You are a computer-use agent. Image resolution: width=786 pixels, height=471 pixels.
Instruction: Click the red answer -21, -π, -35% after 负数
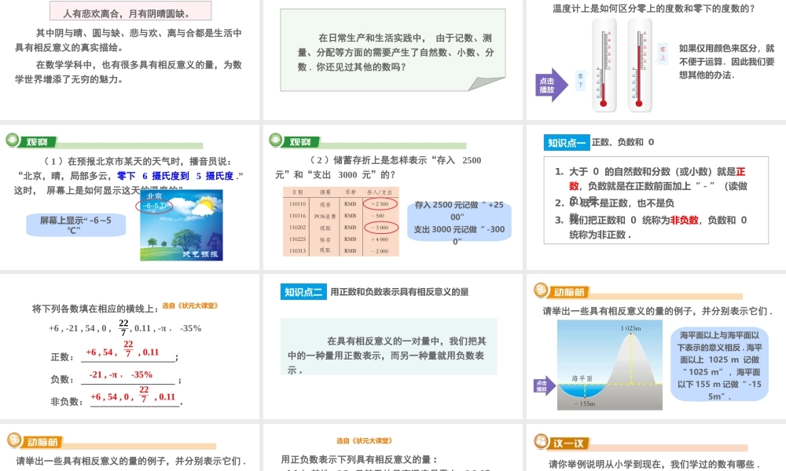[121, 374]
